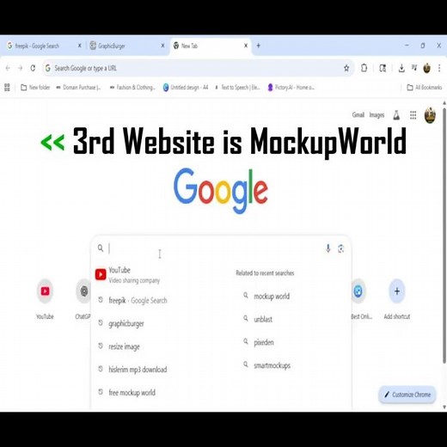Select the unblast related search

point(258,319)
